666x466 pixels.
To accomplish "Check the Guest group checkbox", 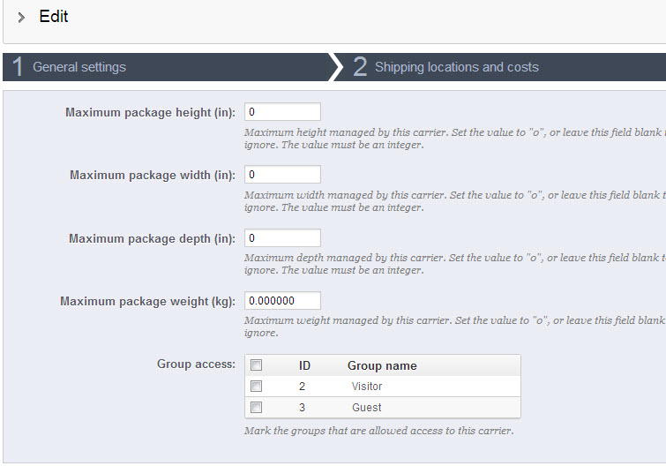I will tap(257, 408).
